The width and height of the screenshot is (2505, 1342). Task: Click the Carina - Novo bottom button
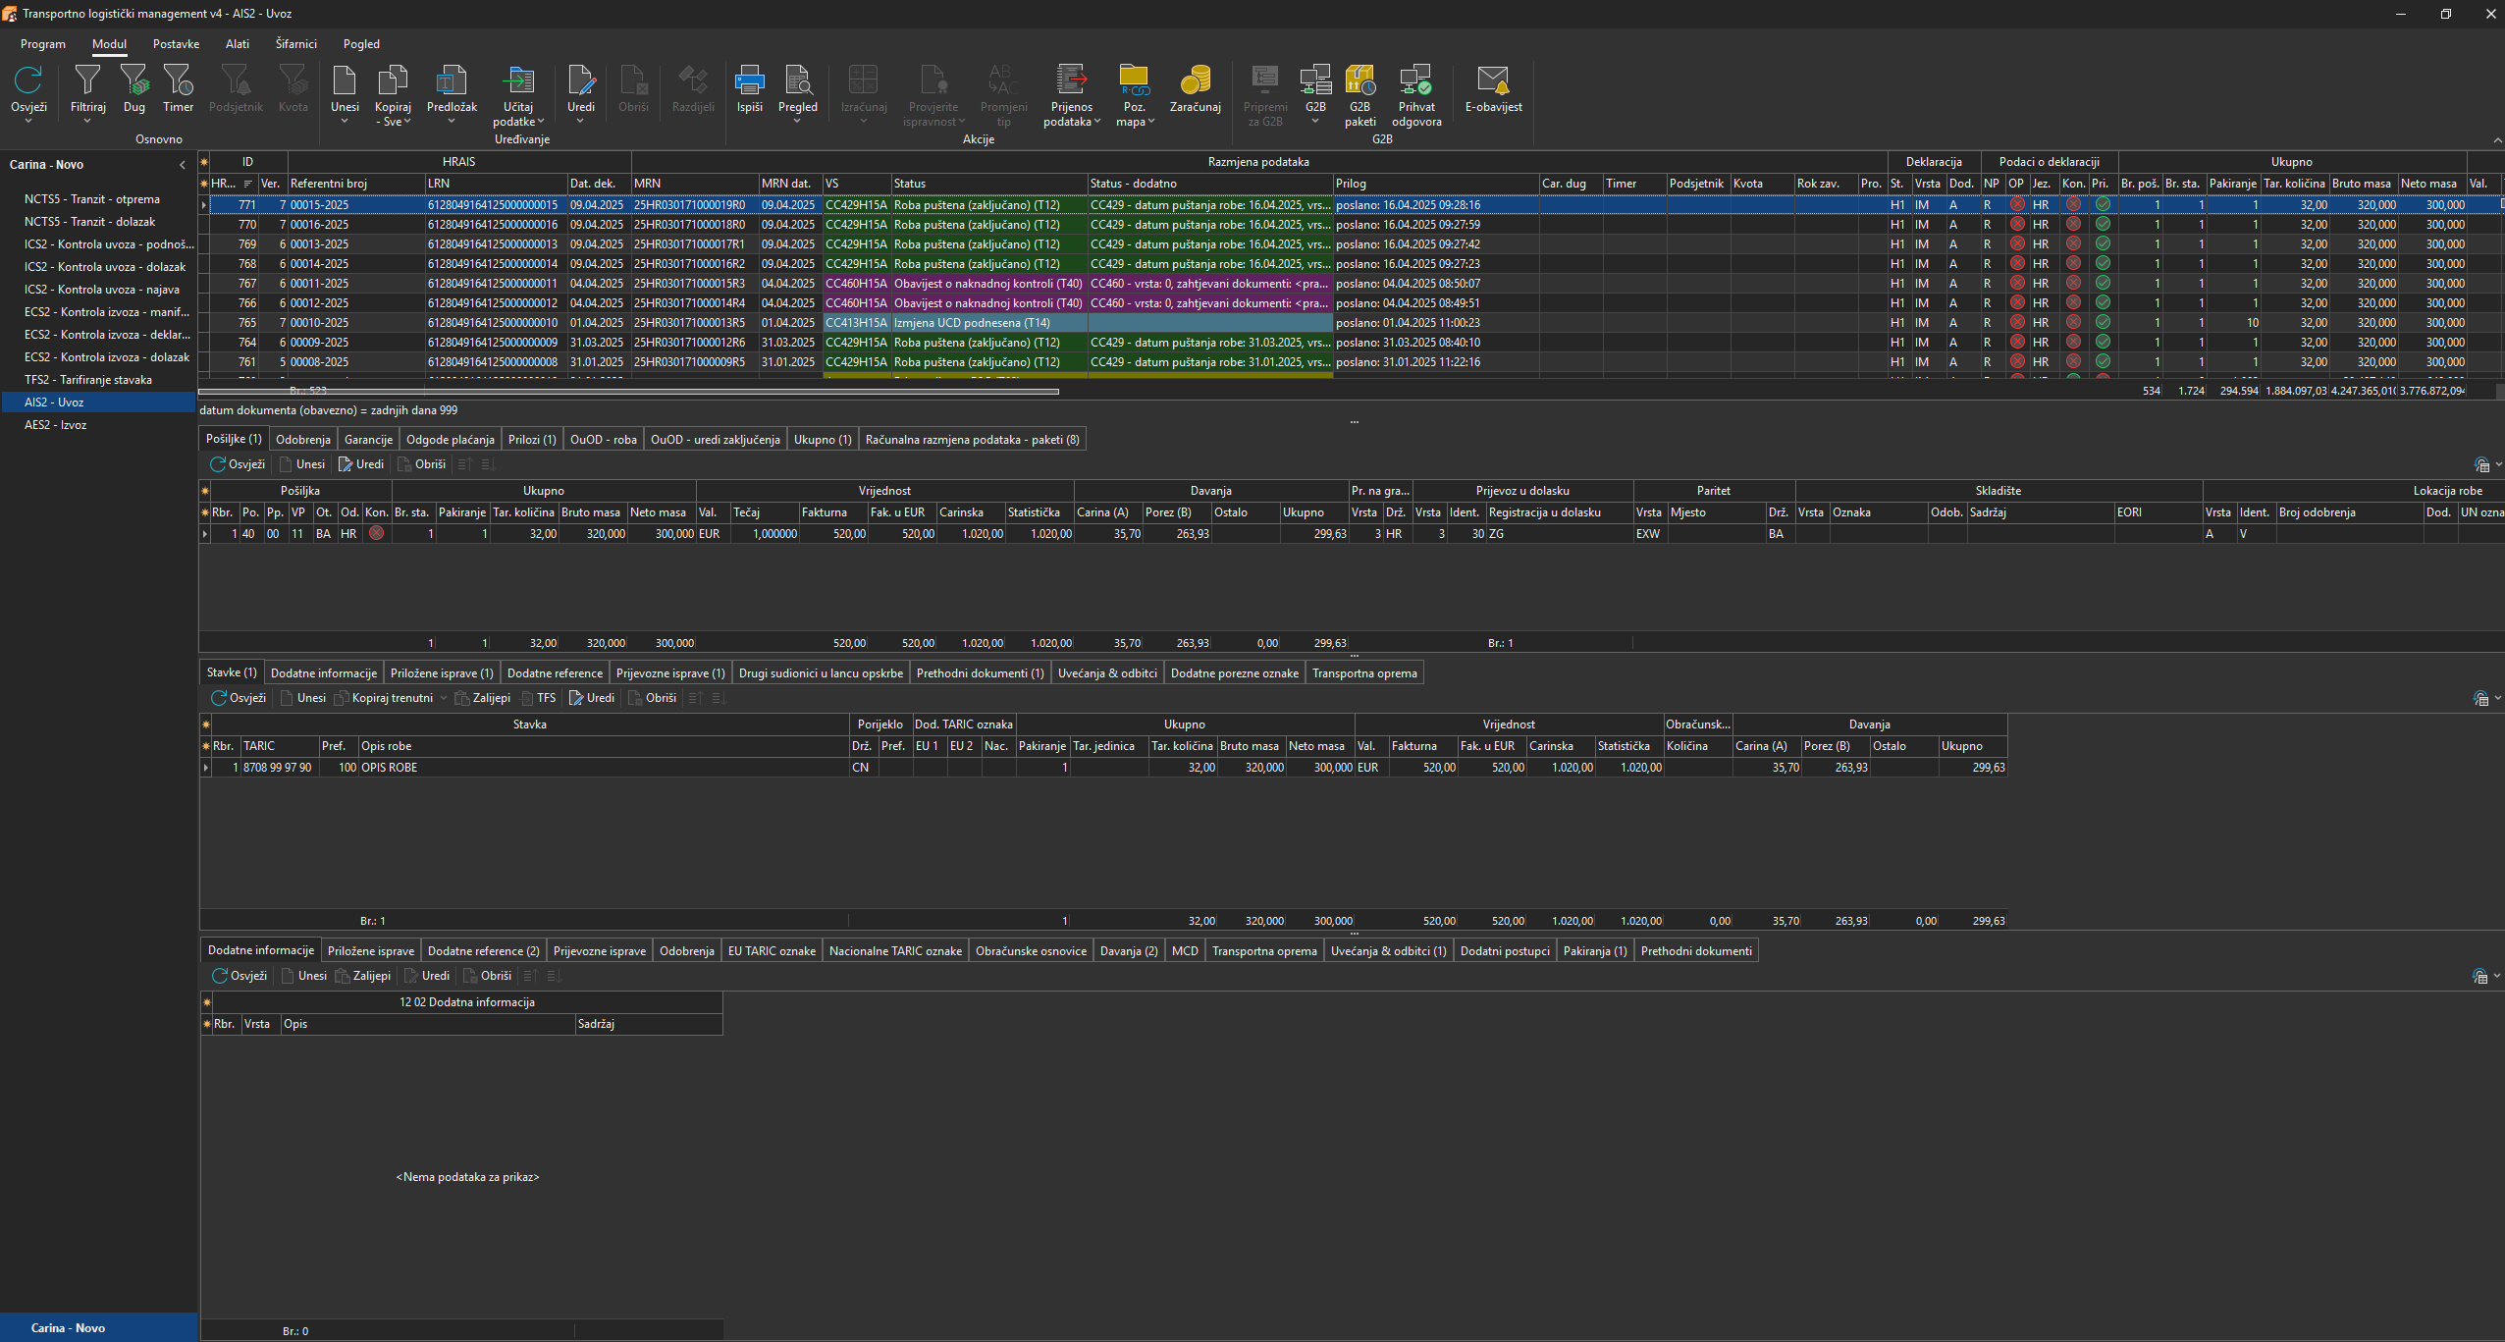[98, 1327]
